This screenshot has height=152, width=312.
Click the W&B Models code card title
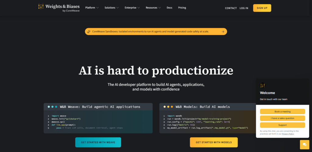(203, 107)
